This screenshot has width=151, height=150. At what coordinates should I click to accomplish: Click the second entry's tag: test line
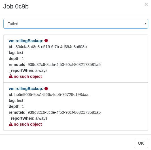(16, 100)
